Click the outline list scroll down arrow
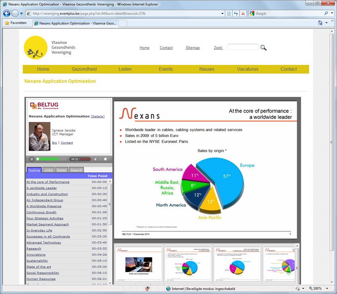 pos(110,283)
